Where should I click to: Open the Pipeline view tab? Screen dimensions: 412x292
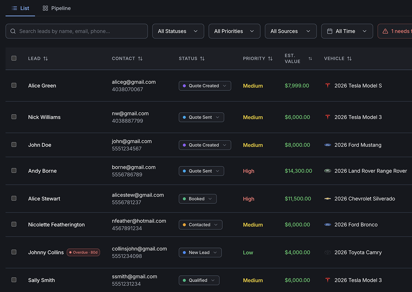pos(56,8)
